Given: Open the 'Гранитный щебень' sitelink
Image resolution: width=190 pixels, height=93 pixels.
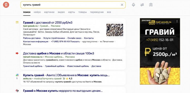Looking at the screenshot, I should (33, 66).
